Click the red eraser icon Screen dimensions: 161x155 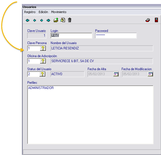click(148, 20)
